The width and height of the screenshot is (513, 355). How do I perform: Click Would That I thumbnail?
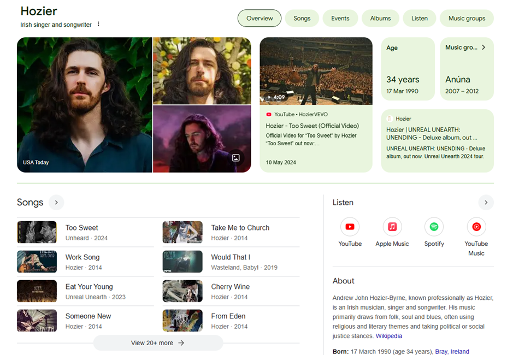coord(182,262)
